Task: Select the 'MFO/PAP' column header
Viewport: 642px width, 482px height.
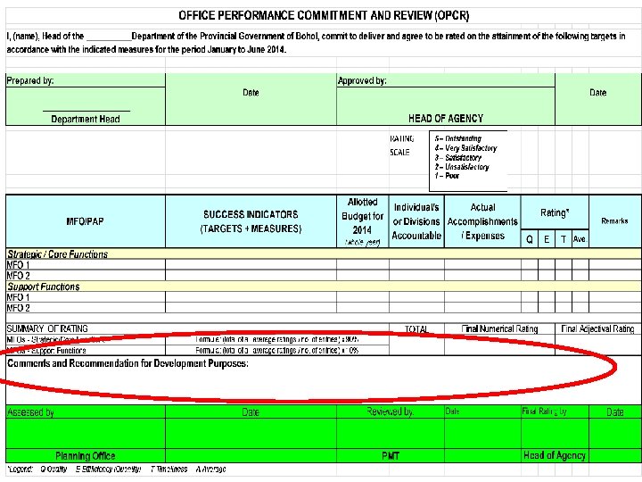Action: (86, 221)
